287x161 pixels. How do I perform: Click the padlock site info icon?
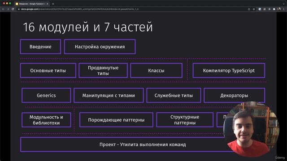tap(19, 9)
